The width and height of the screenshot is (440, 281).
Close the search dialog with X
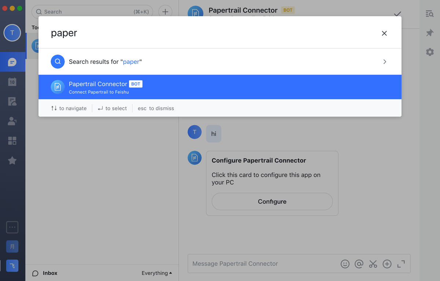384,33
